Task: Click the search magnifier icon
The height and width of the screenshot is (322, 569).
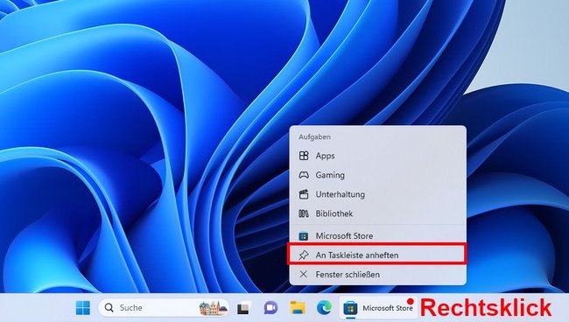Action: click(x=109, y=308)
